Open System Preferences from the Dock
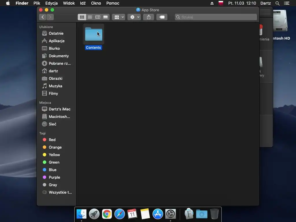The image size is (296, 222). (171, 214)
